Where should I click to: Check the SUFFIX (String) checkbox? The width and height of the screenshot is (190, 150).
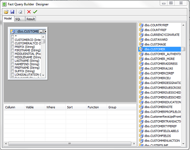[13, 71]
